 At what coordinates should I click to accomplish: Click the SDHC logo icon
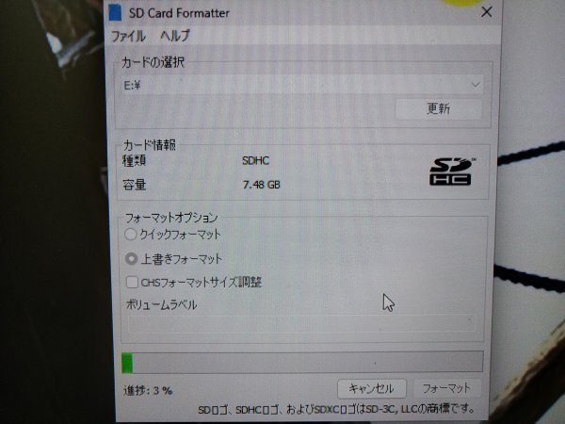point(451,171)
